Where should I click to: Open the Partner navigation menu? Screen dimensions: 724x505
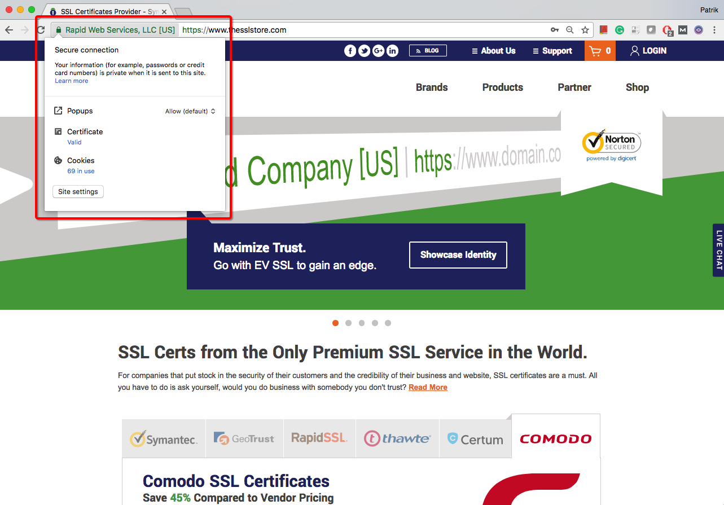[x=574, y=87]
